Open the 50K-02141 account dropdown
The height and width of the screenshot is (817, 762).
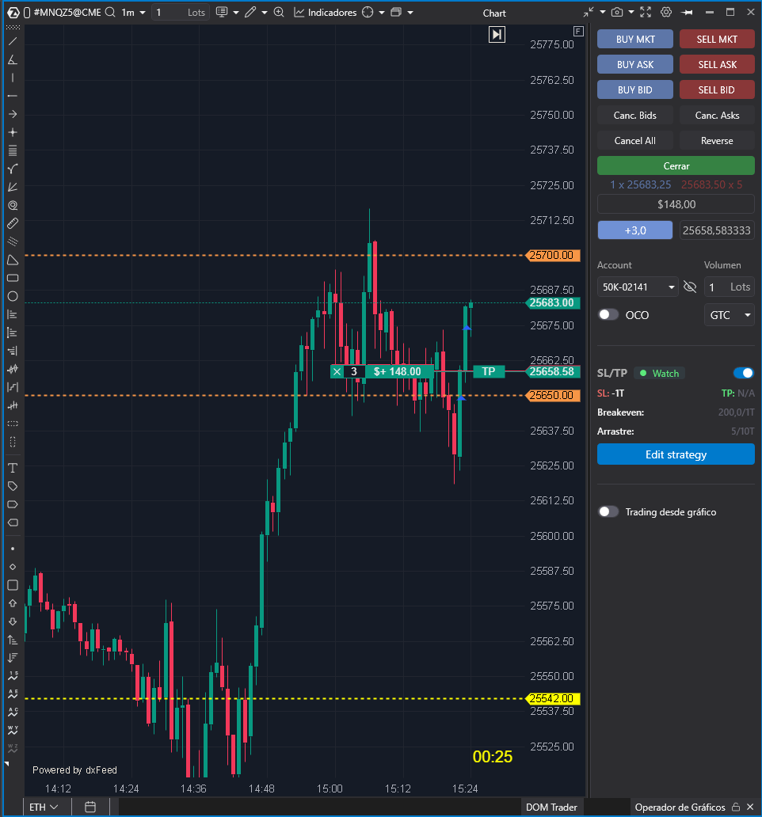pos(638,287)
